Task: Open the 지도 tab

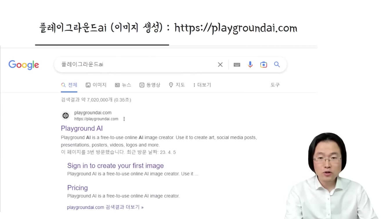Action: click(x=177, y=85)
